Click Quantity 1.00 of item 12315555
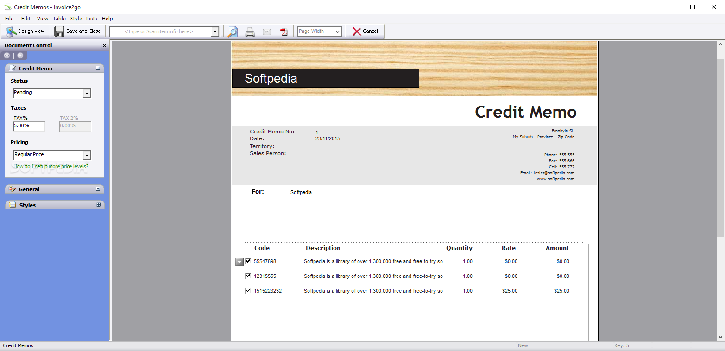Image resolution: width=725 pixels, height=351 pixels. click(x=468, y=276)
